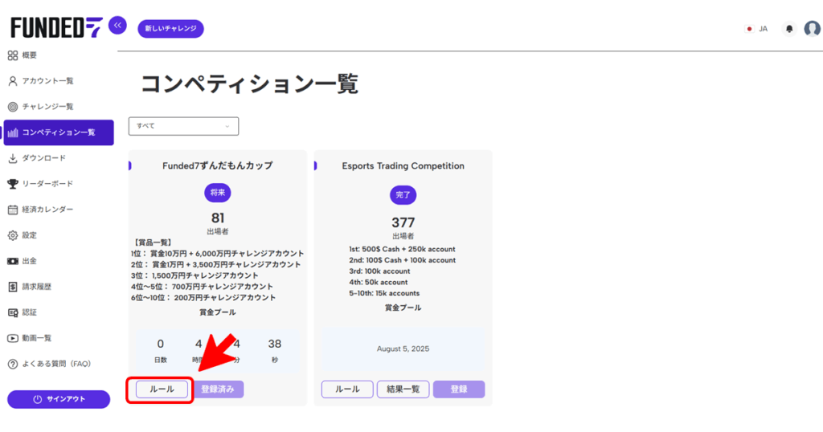Click '4th: 50k account' line

379,283
